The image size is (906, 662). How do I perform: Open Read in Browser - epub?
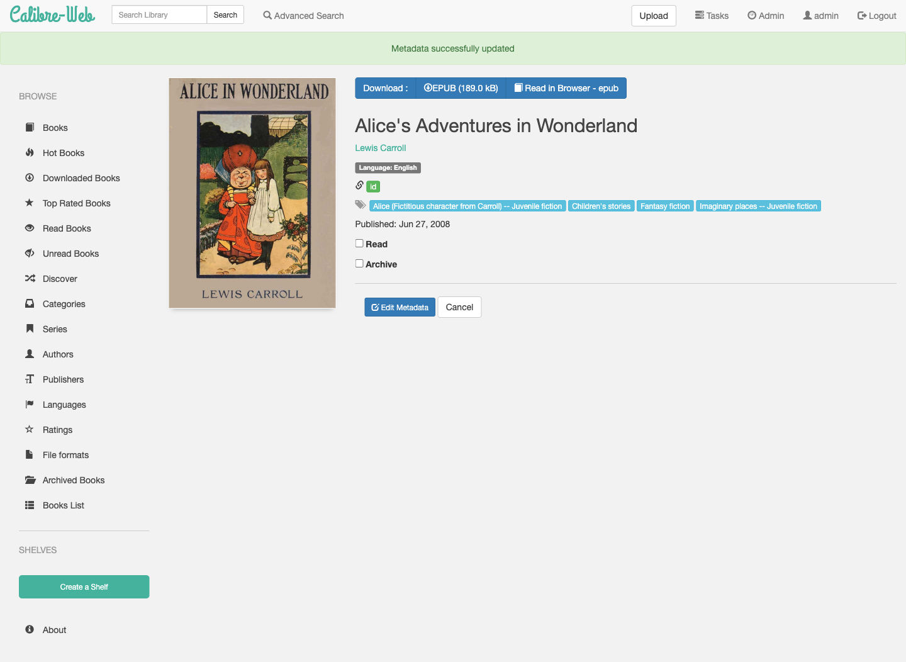click(566, 88)
